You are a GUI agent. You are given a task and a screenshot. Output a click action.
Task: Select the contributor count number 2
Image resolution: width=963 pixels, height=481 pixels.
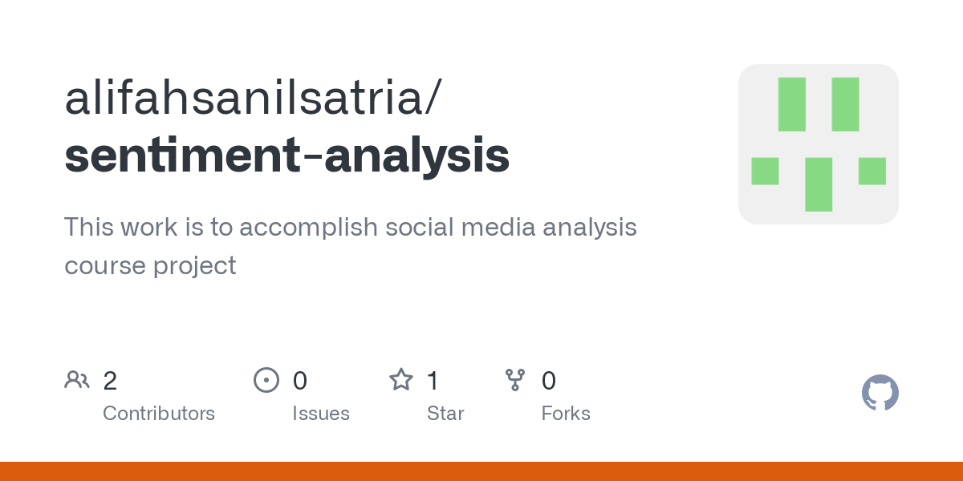[x=110, y=380]
